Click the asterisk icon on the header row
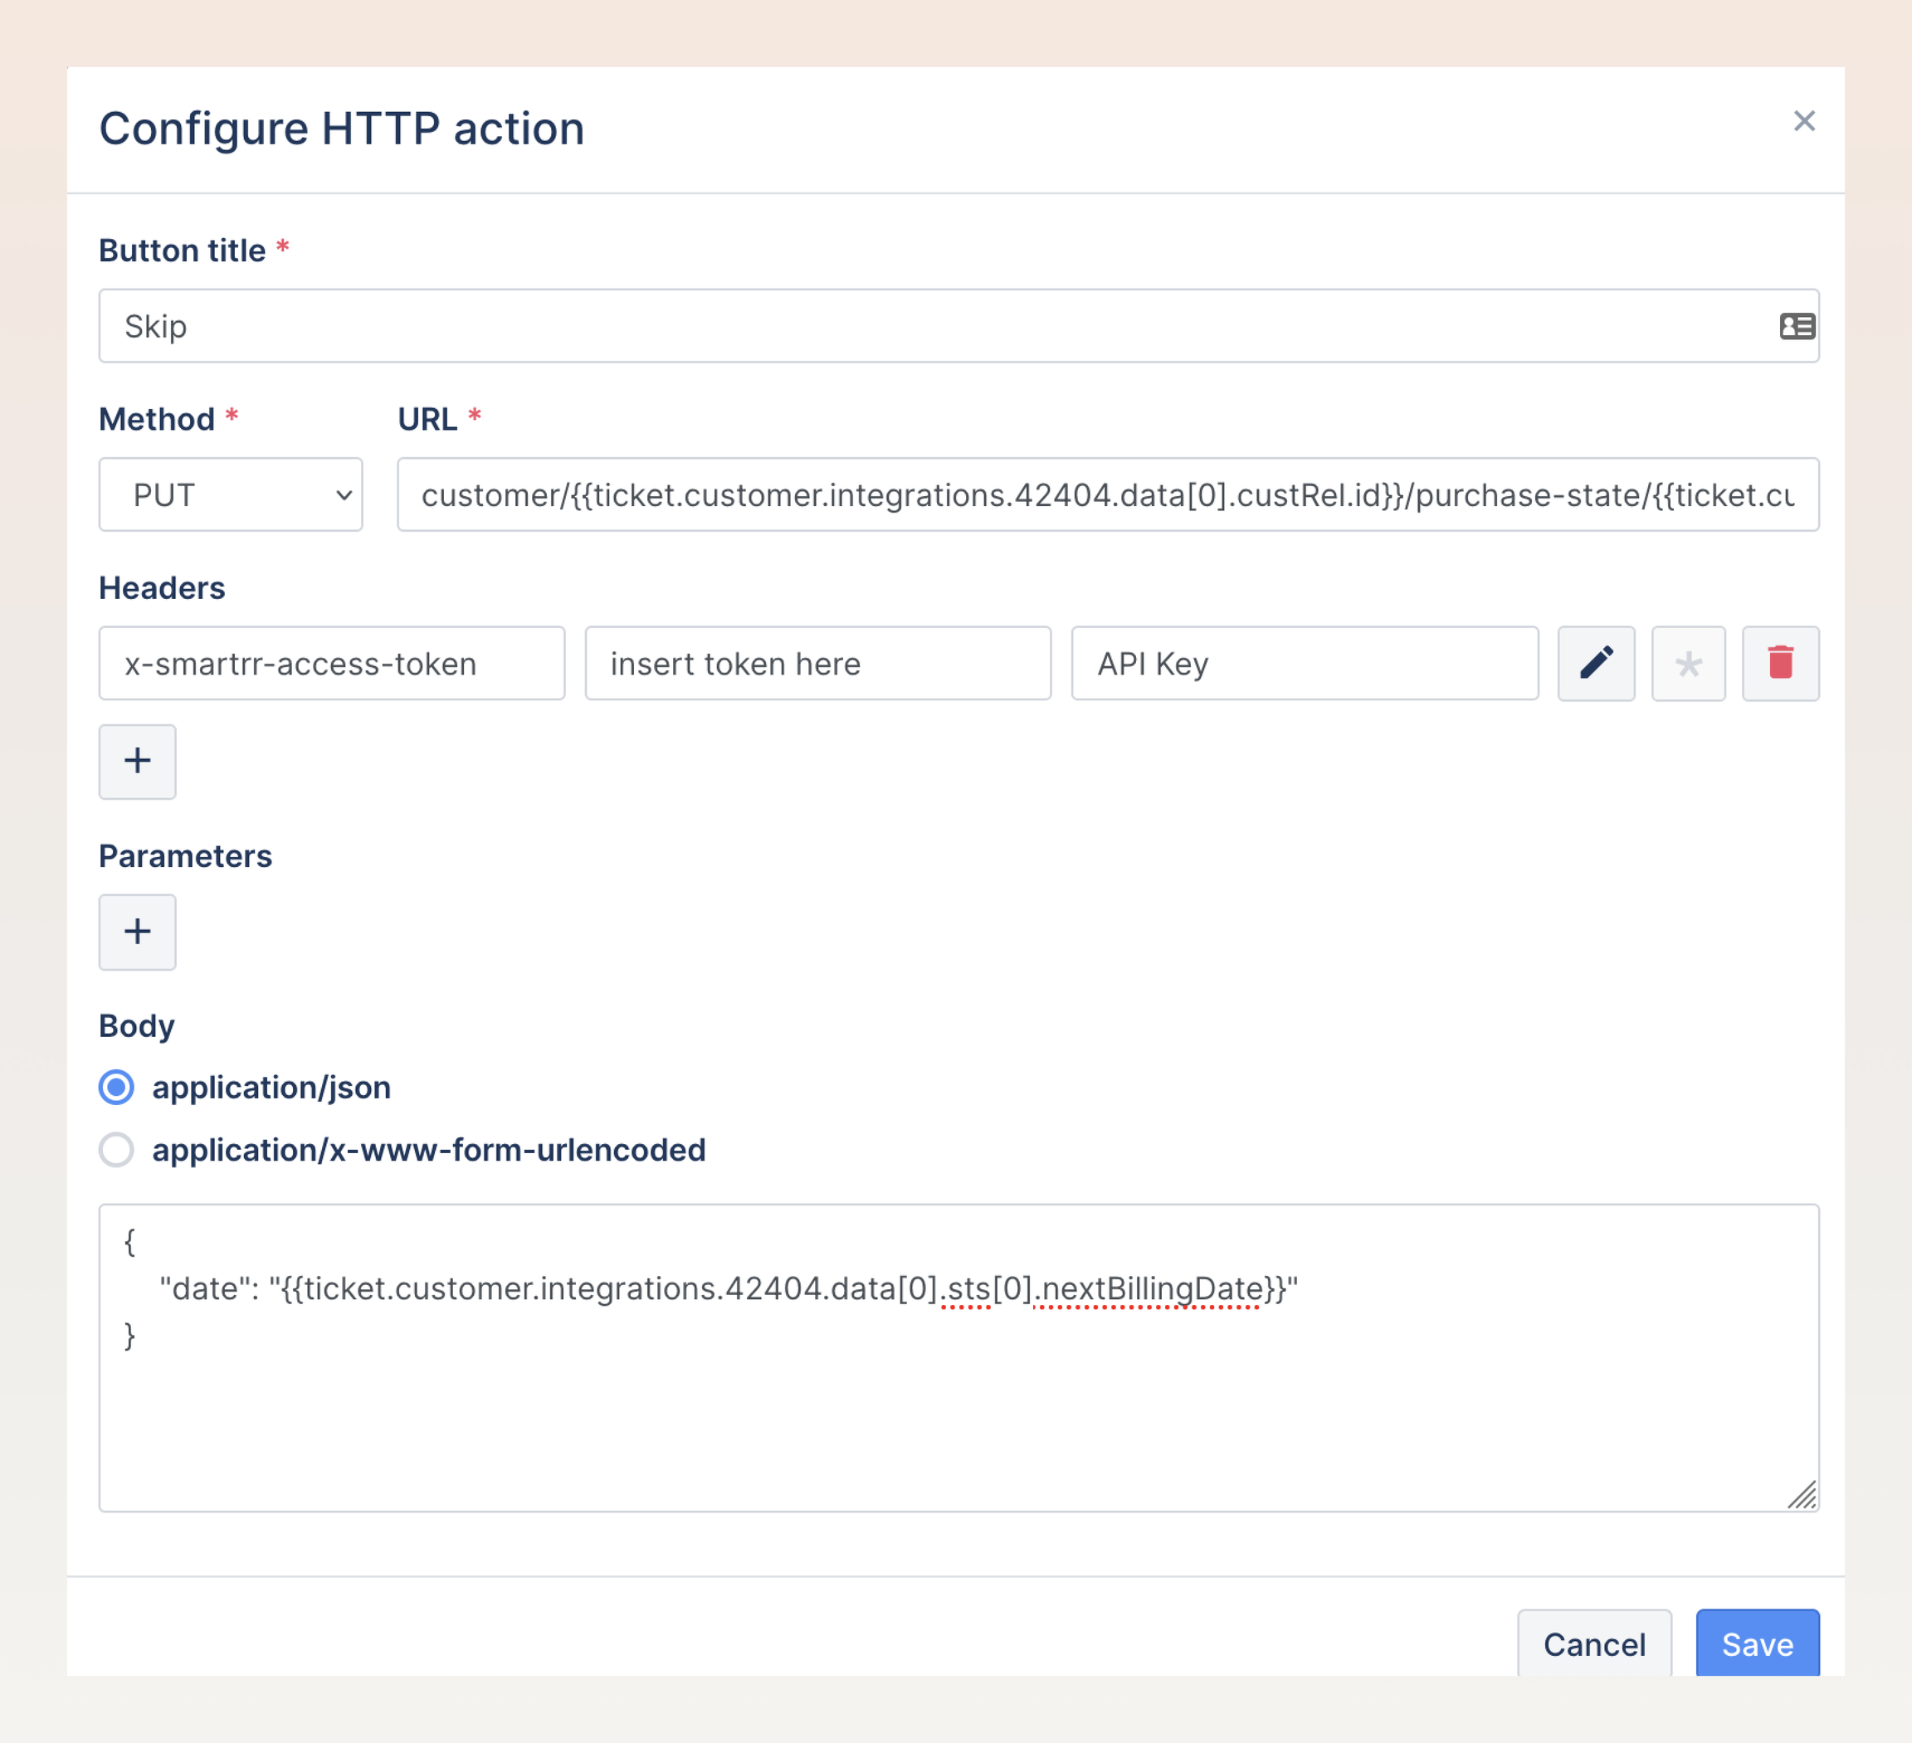Image resolution: width=1912 pixels, height=1743 pixels. tap(1688, 664)
